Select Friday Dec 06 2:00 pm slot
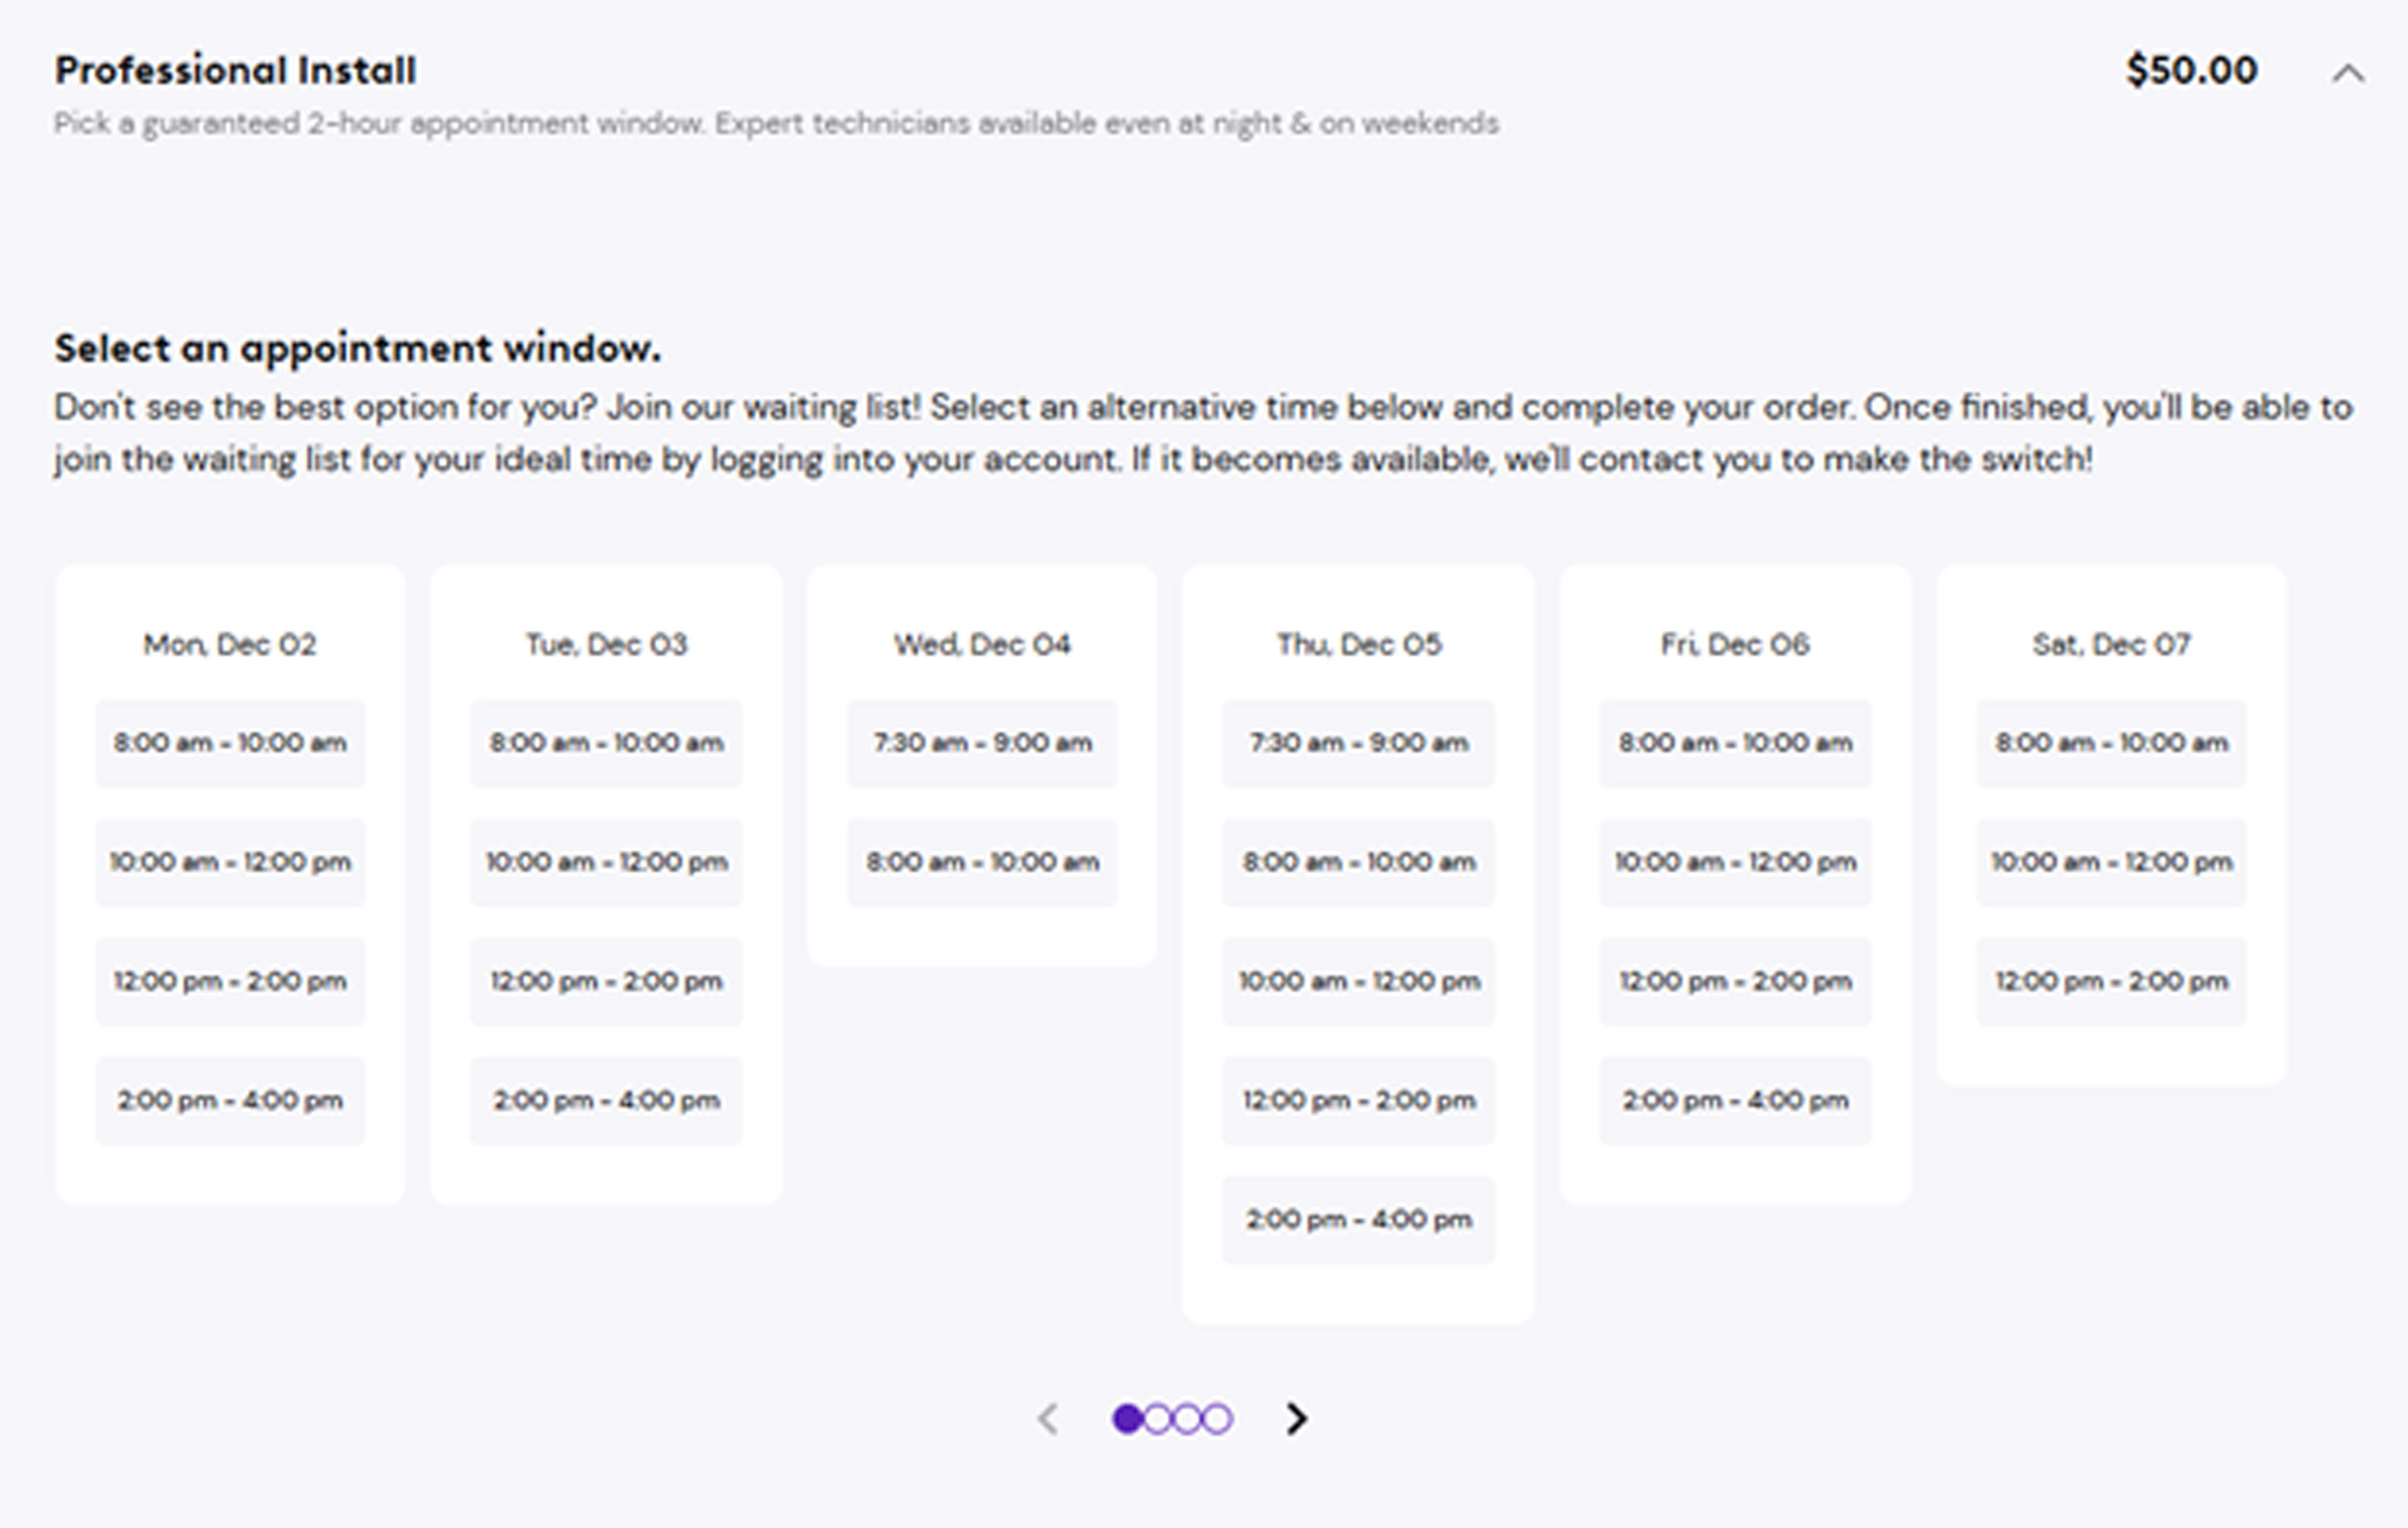 [1735, 1100]
